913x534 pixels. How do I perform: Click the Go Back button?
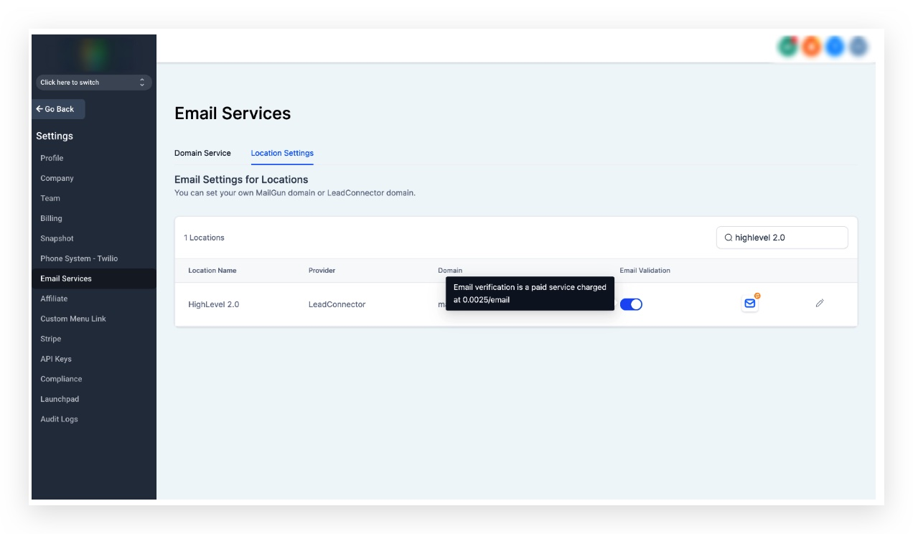(x=58, y=109)
